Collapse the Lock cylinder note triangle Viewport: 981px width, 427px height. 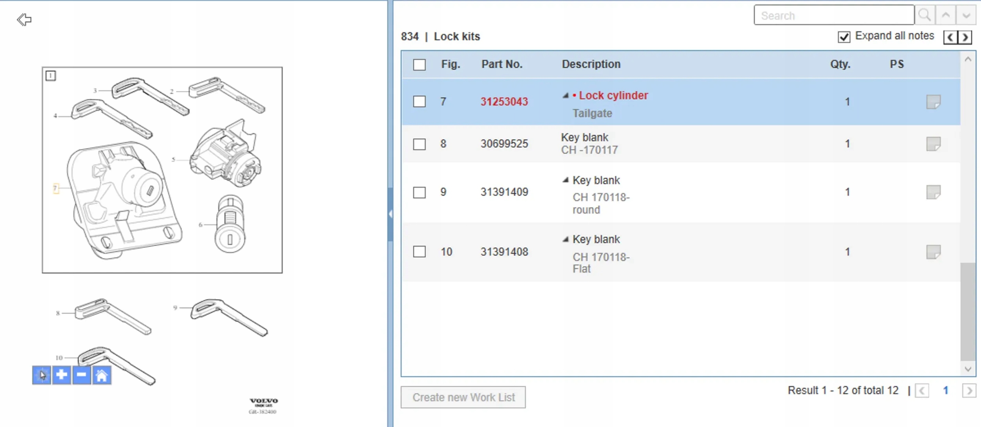tap(565, 95)
